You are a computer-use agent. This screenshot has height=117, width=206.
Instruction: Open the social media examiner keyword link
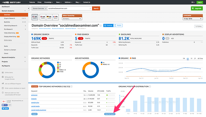(39, 110)
